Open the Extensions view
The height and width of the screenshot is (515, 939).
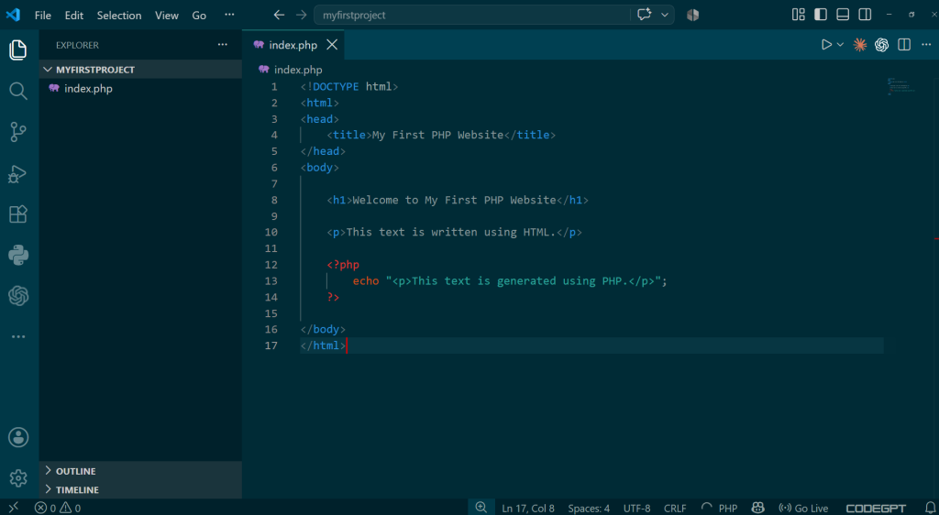pyautogui.click(x=18, y=214)
